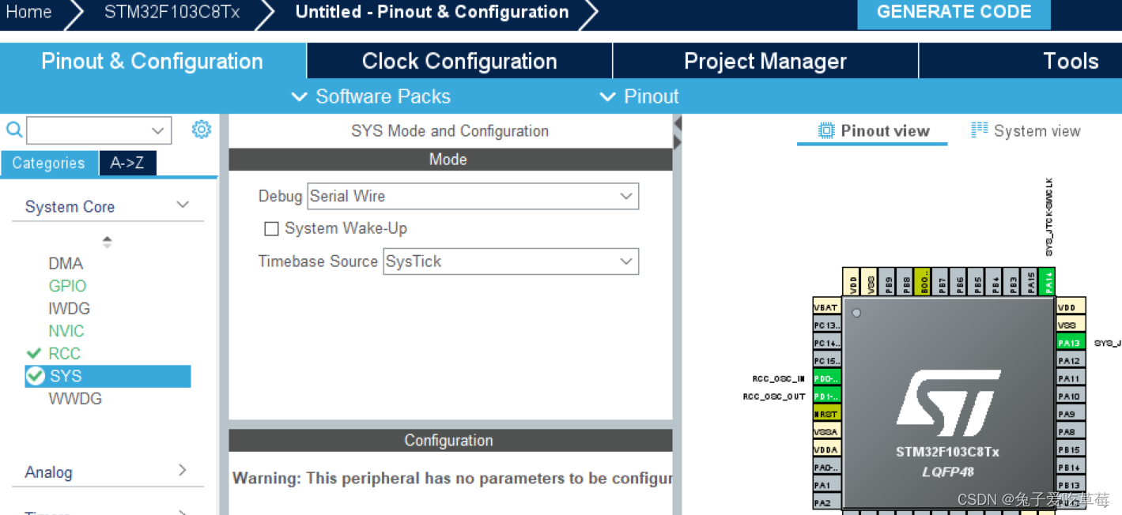
Task: Select the PB3 pin on the chip's top edge
Action: pyautogui.click(x=1012, y=281)
